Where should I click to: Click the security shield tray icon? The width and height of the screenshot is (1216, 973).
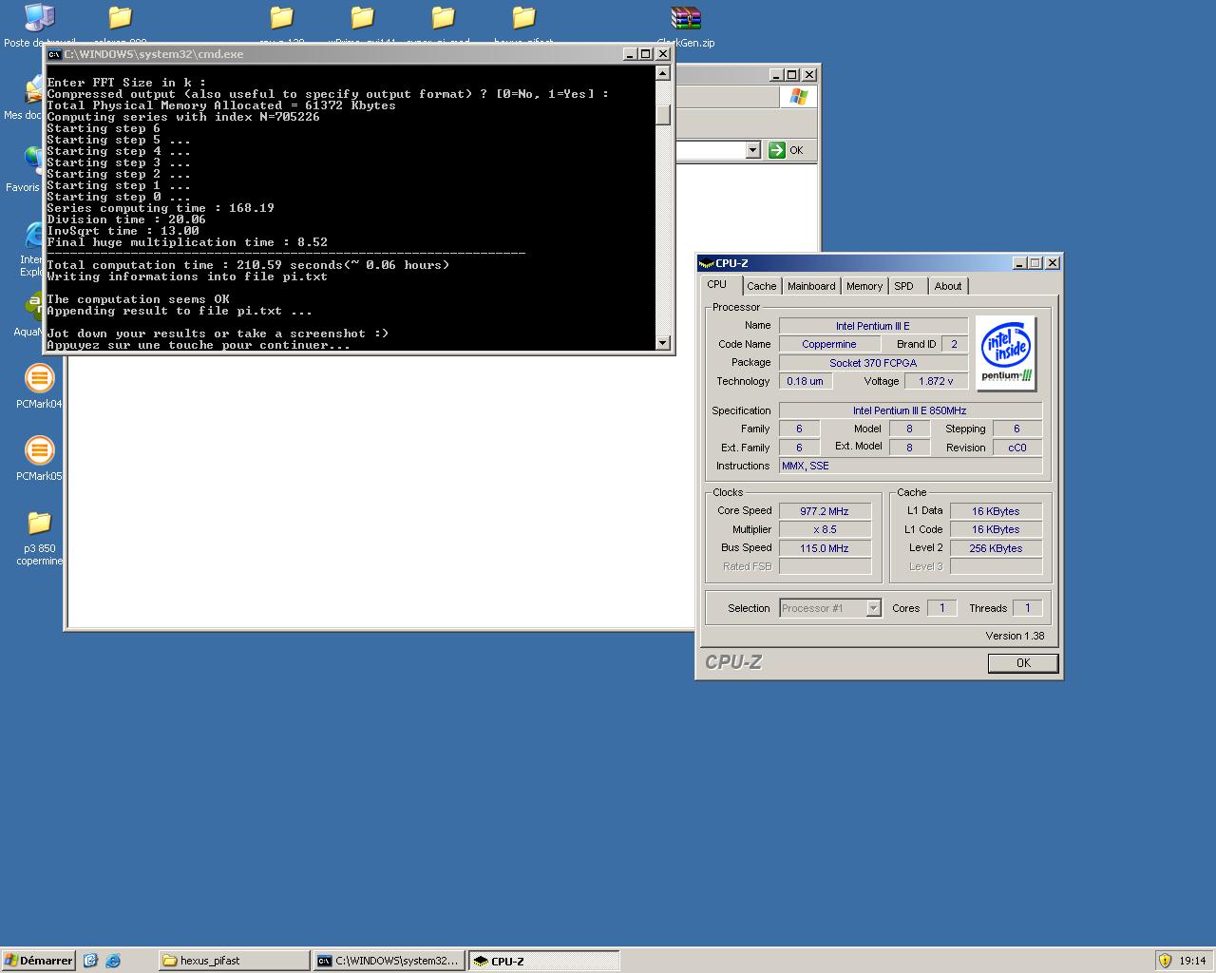coord(1166,961)
